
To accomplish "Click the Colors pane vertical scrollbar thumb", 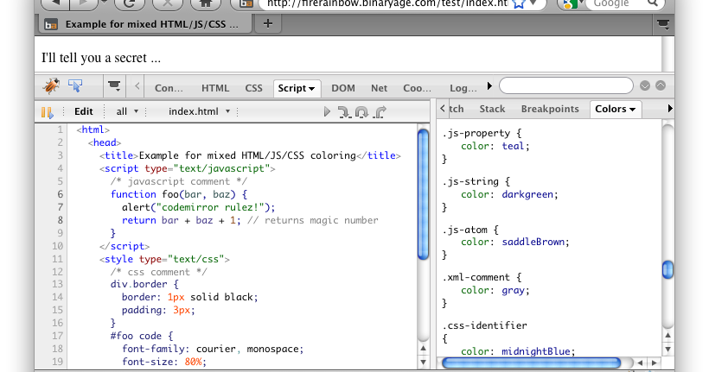I will click(x=667, y=269).
